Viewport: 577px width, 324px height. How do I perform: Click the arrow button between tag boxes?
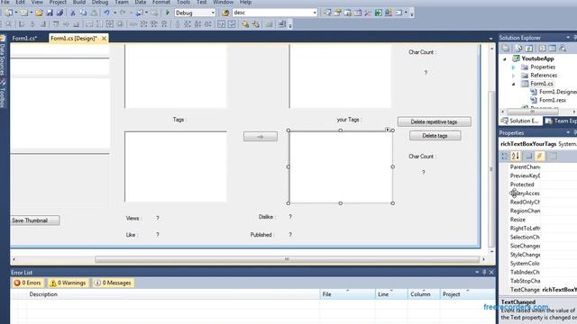pos(261,137)
